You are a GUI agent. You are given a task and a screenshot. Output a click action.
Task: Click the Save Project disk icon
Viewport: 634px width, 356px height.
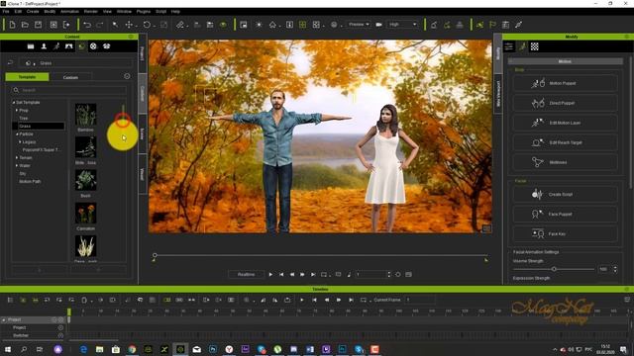click(38, 25)
